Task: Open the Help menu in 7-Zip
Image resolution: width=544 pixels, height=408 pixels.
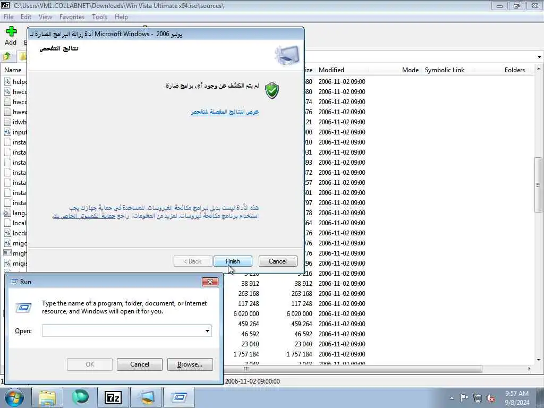Action: [121, 17]
